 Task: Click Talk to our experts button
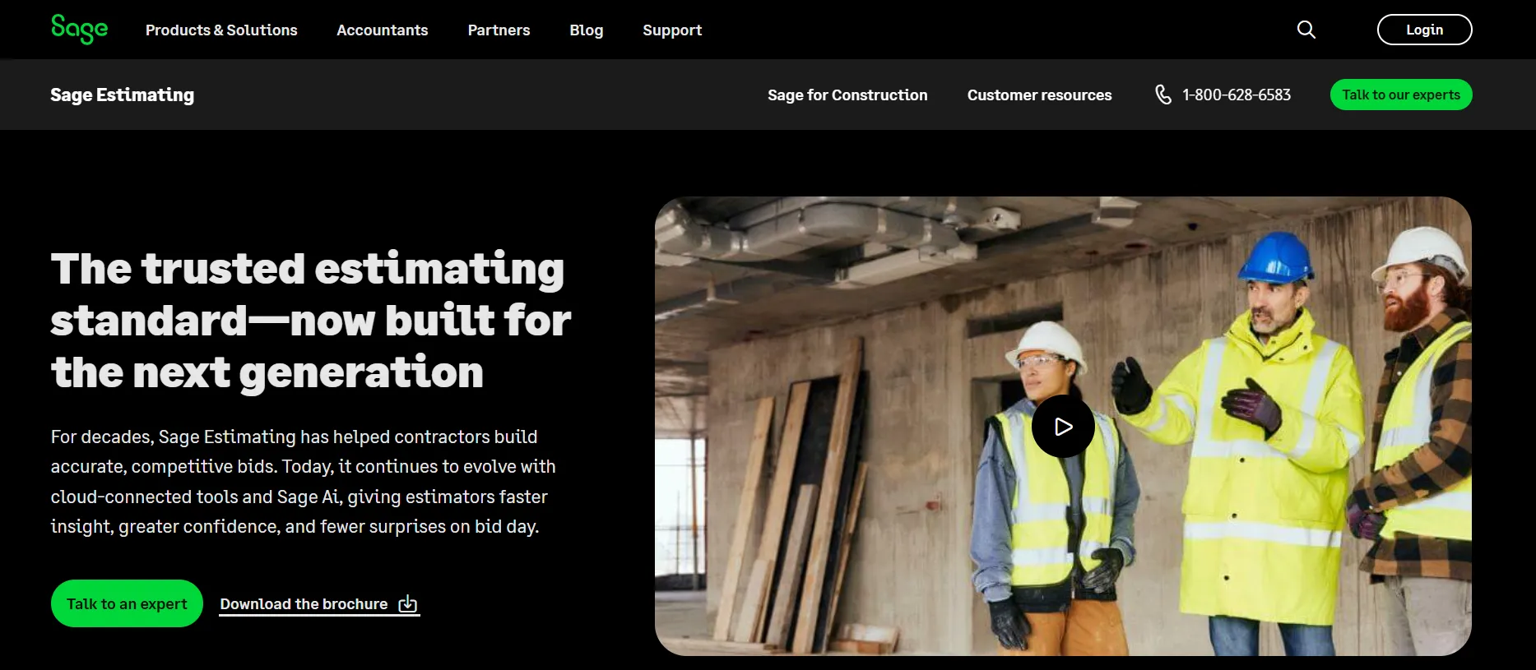point(1401,95)
